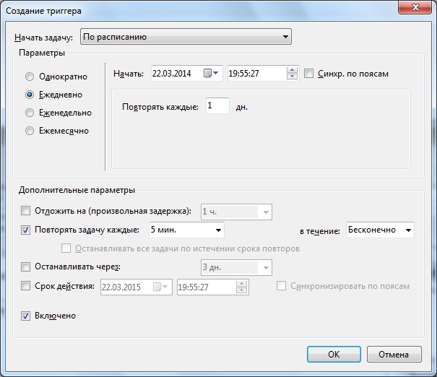Increase start time with spinner up arrow
Screen dimensions: 437x377
point(292,70)
